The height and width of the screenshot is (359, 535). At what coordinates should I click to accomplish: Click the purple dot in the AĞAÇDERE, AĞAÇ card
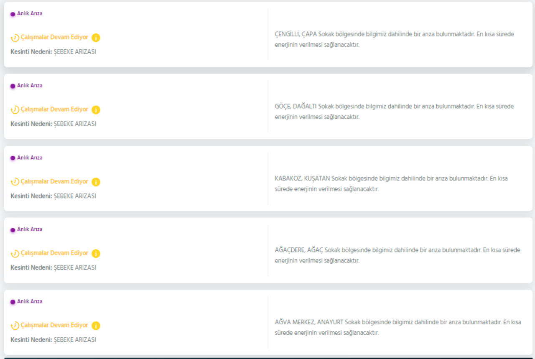pos(13,230)
